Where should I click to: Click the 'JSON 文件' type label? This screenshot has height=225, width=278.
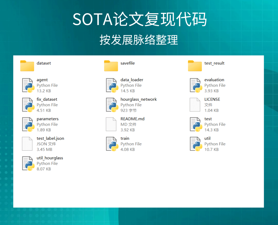[46, 144]
